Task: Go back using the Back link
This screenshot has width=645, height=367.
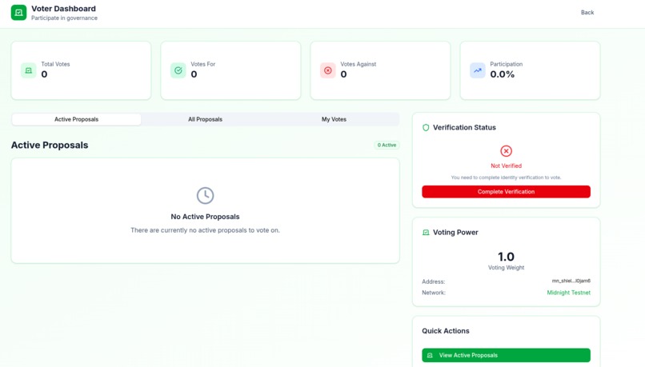Action: (x=587, y=12)
